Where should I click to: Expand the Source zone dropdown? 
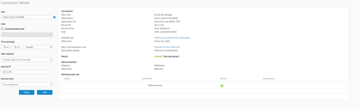click(x=27, y=84)
